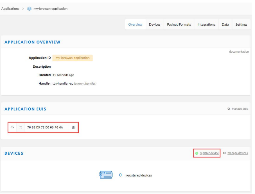Go to the Integrations tab
The image size is (255, 194).
206,24
